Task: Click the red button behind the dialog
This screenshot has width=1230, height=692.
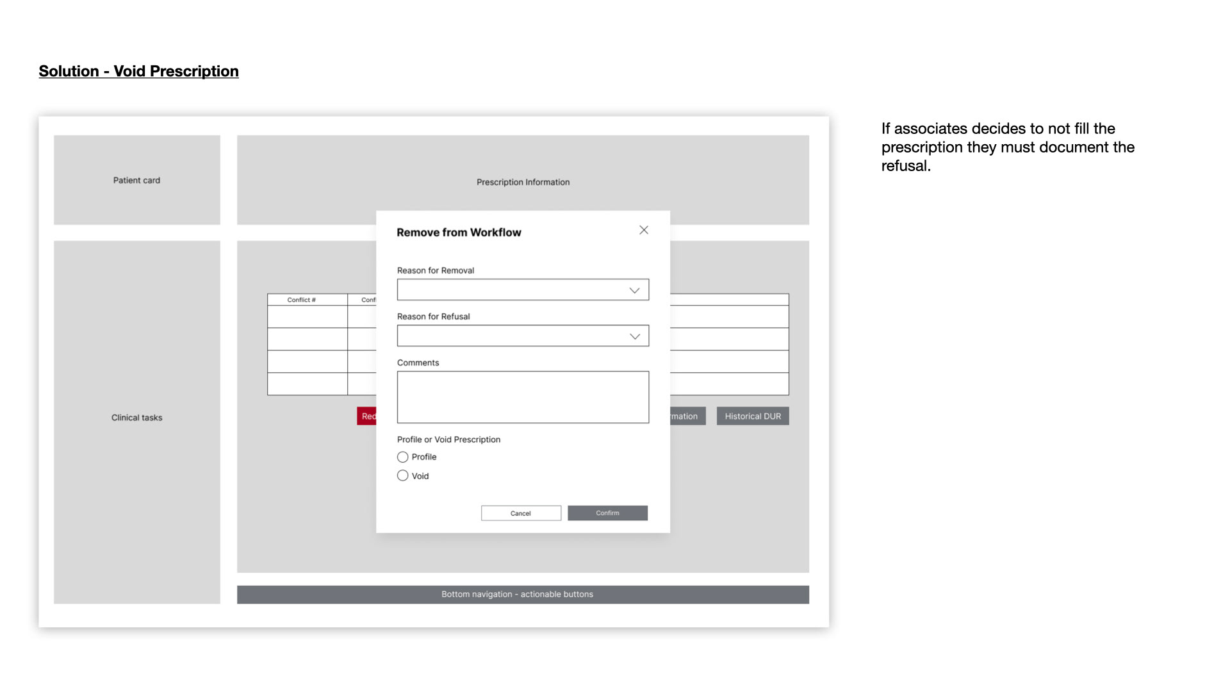Action: [367, 416]
